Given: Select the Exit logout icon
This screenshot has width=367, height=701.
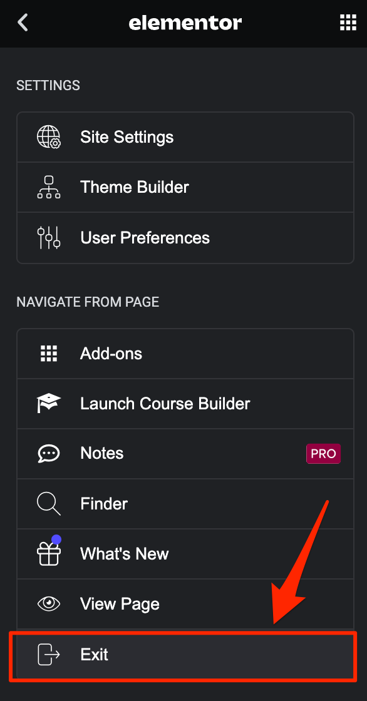Looking at the screenshot, I should pyautogui.click(x=49, y=655).
